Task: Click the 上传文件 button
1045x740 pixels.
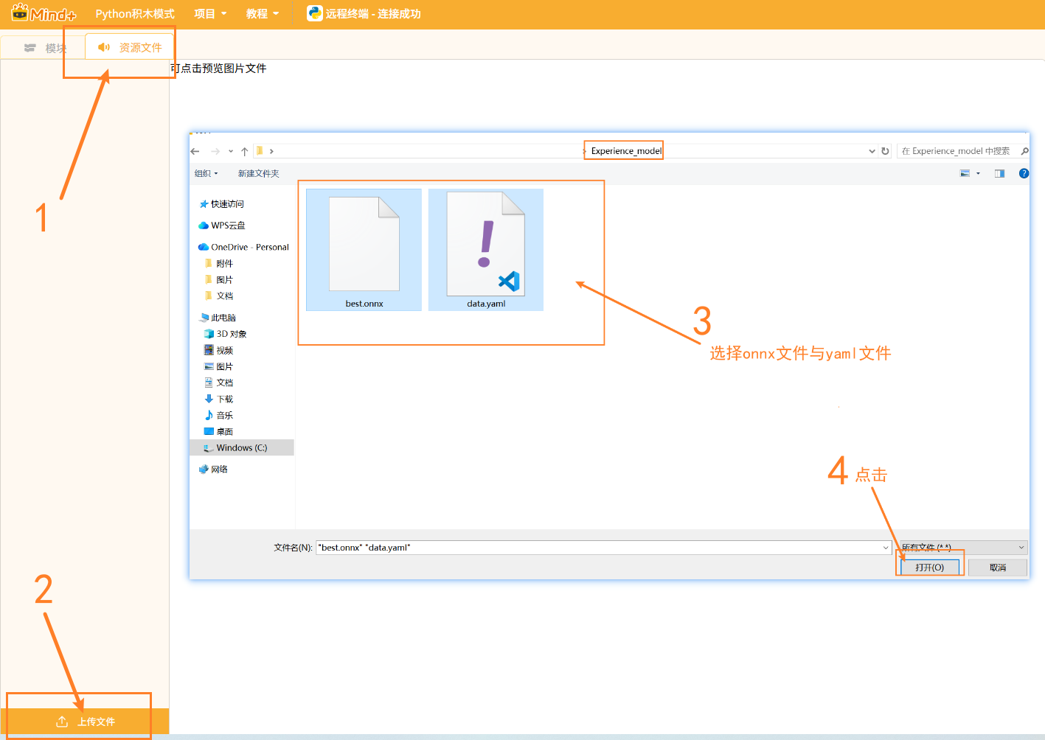Action: (x=86, y=722)
